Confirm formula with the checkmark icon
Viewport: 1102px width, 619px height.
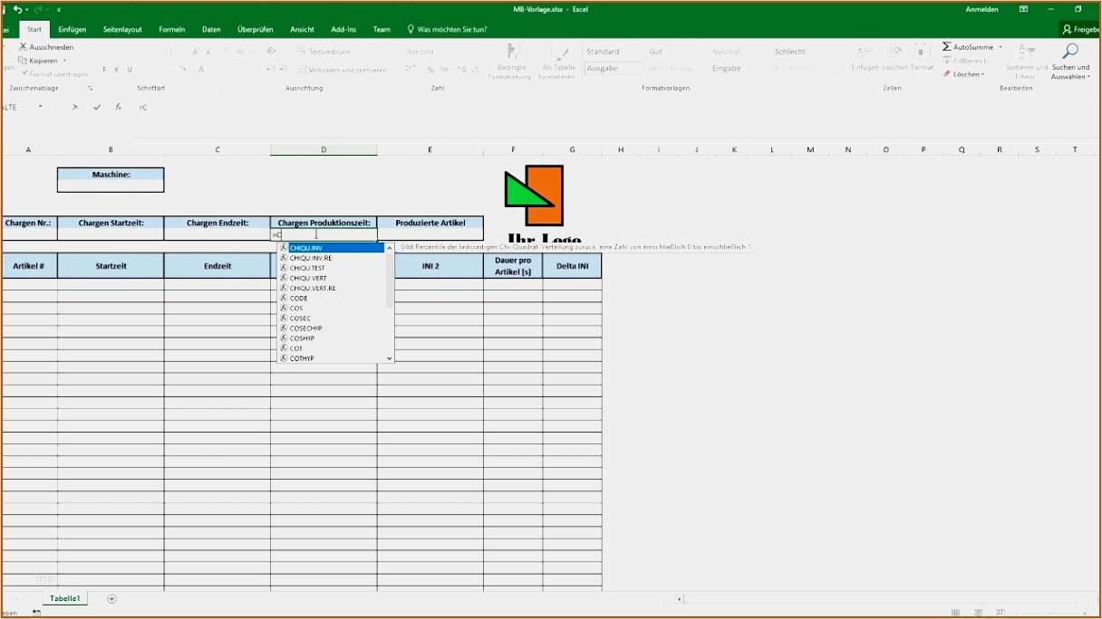tap(97, 107)
